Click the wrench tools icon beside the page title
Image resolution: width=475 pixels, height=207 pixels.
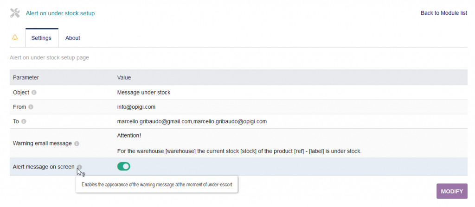point(15,13)
